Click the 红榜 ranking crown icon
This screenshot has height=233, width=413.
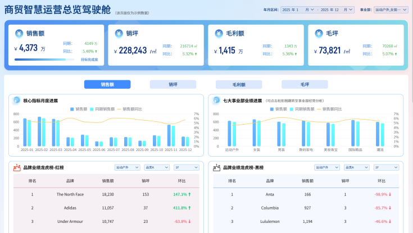pos(16,167)
